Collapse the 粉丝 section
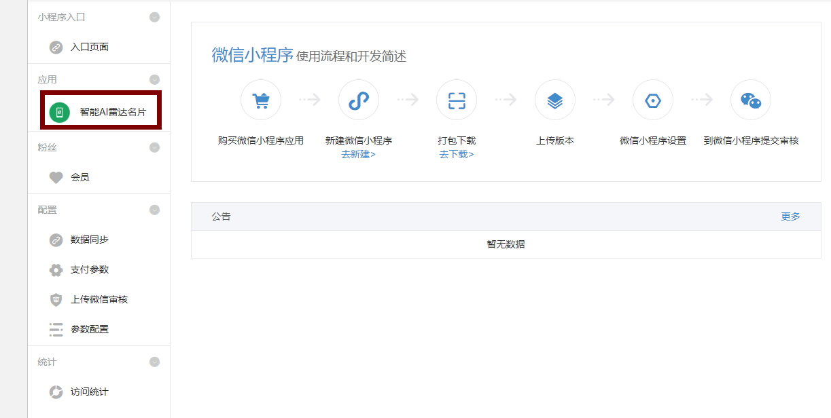 coord(155,147)
